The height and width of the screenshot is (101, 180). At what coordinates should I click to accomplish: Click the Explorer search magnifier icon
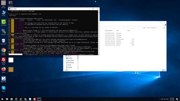(x=164, y=28)
